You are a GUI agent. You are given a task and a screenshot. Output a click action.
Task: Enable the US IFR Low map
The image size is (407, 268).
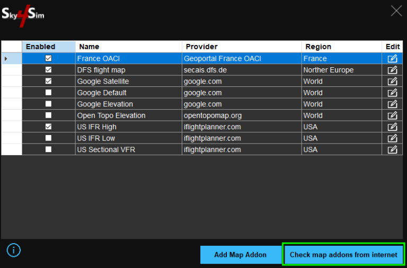48,138
